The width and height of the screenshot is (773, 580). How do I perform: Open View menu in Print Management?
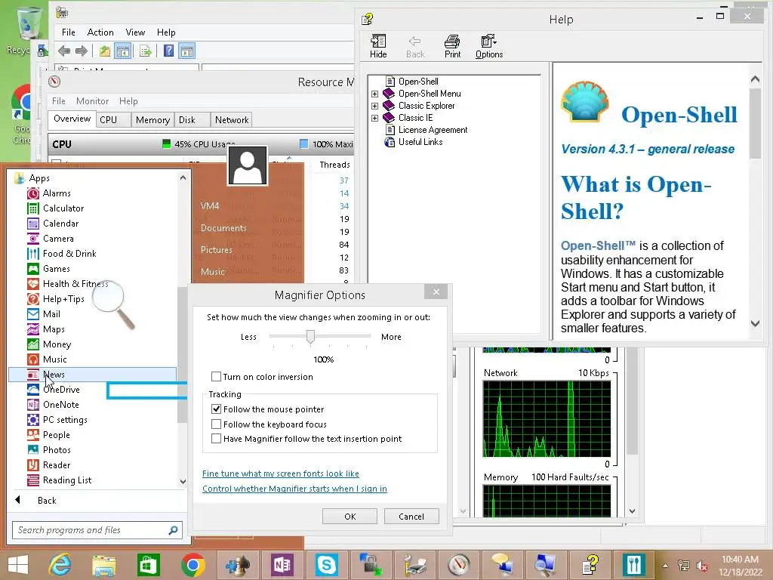(135, 32)
